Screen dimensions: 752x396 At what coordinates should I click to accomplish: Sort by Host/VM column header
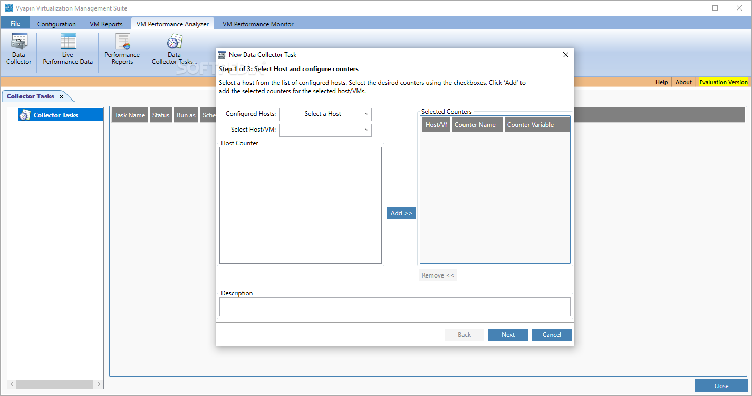coord(436,124)
